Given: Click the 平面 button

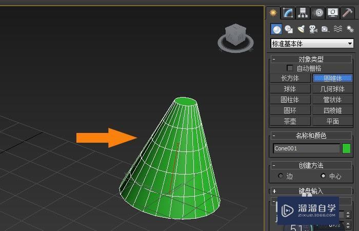Looking at the screenshot, I should [333, 121].
